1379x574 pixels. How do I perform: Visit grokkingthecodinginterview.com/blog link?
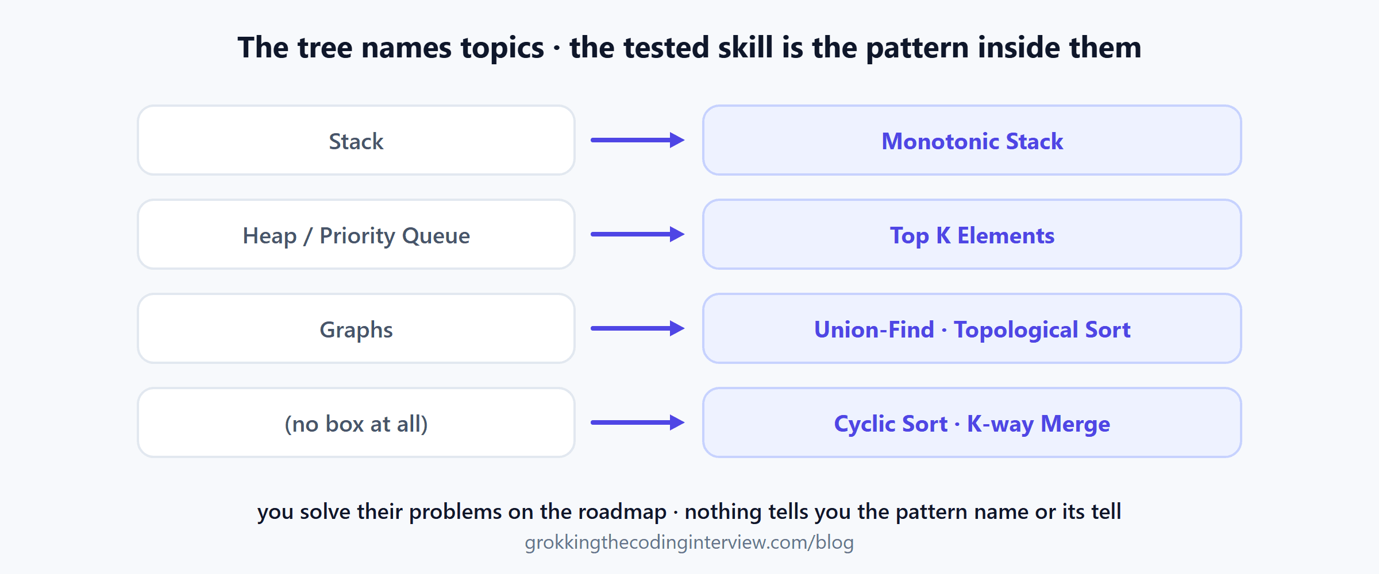[689, 542]
